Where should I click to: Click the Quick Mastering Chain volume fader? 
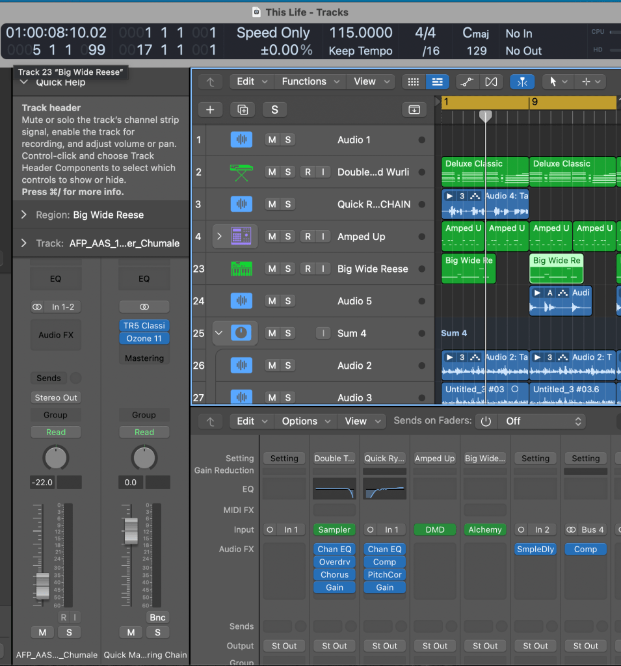[x=131, y=531]
